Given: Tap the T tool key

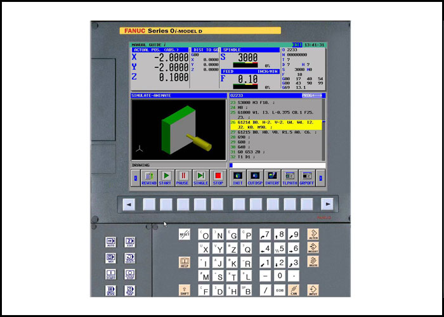Looking at the screenshot, I should (x=232, y=276).
